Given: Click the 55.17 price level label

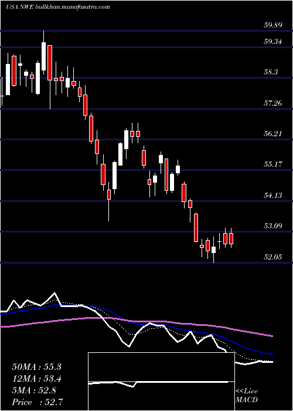Looking at the screenshot, I should [x=273, y=164].
